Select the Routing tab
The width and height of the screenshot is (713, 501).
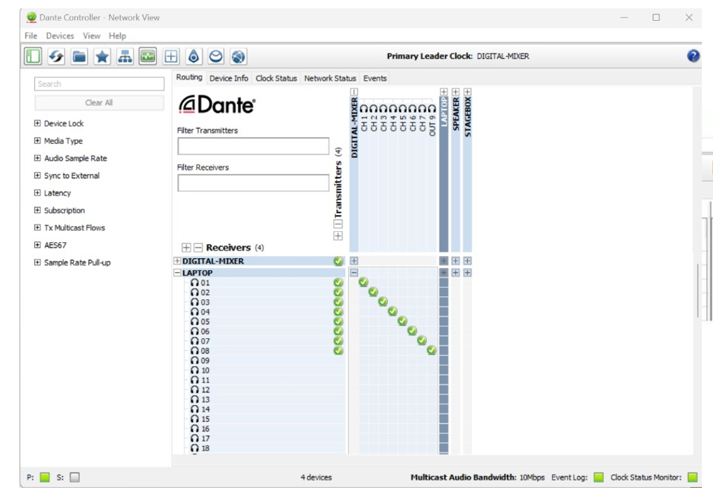click(x=189, y=77)
